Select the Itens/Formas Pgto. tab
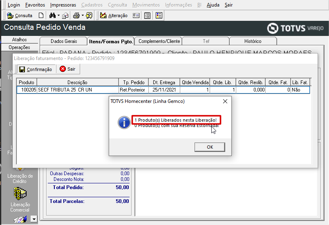The width and height of the screenshot is (329, 225). (111, 41)
